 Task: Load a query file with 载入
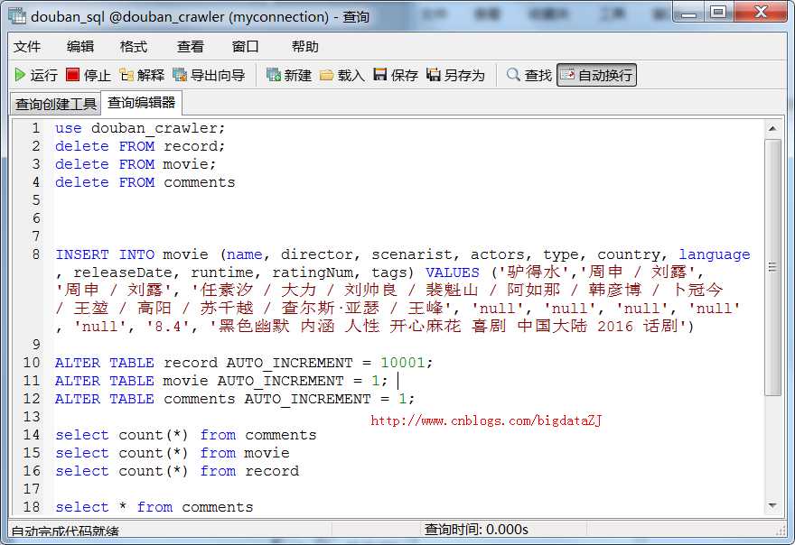tap(342, 76)
